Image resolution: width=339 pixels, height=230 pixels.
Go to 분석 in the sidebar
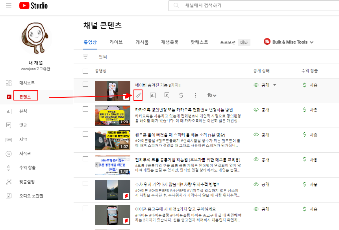pos(23,111)
